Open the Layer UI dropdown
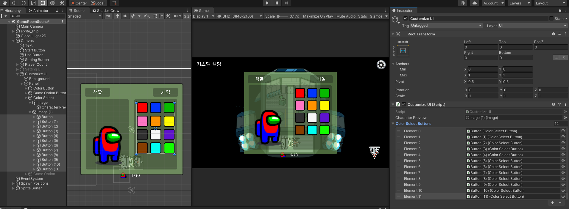The height and width of the screenshot is (209, 569). pos(532,26)
